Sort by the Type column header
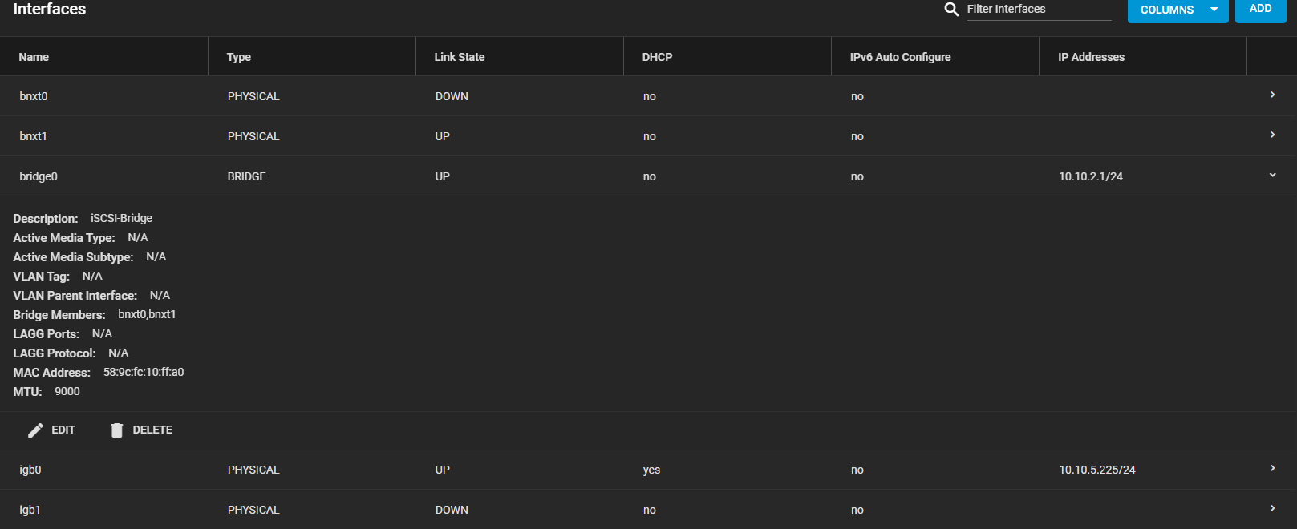The height and width of the screenshot is (529, 1297). (x=239, y=57)
